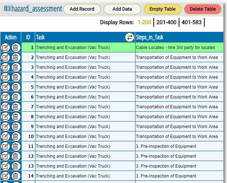Delete record with ID 7
This screenshot has width=227, height=183.
(x=15, y=107)
